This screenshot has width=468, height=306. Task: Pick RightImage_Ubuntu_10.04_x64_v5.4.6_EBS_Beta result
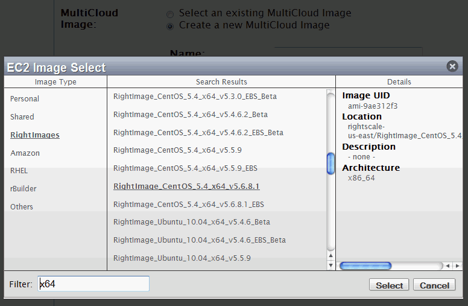pos(200,240)
